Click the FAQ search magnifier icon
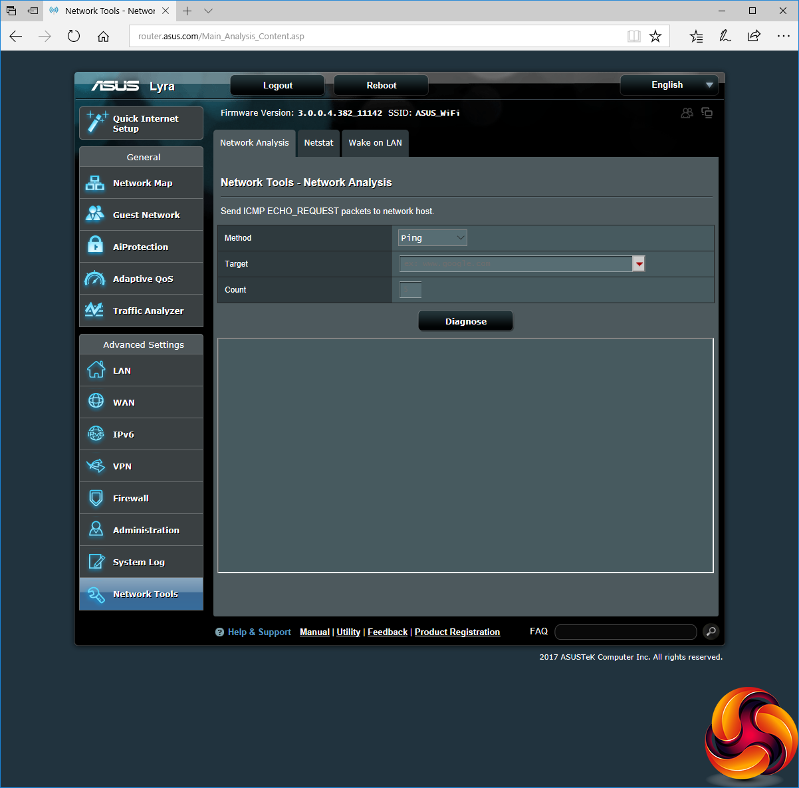This screenshot has height=788, width=799. tap(711, 632)
